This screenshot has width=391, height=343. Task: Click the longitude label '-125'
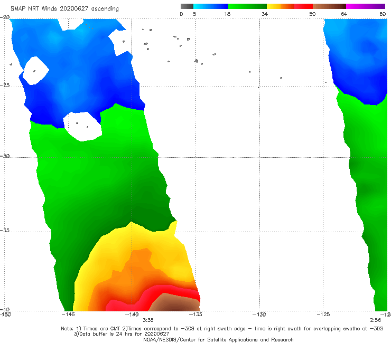323,315
